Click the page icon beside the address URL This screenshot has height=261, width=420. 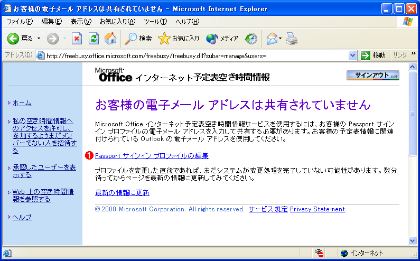coord(41,55)
